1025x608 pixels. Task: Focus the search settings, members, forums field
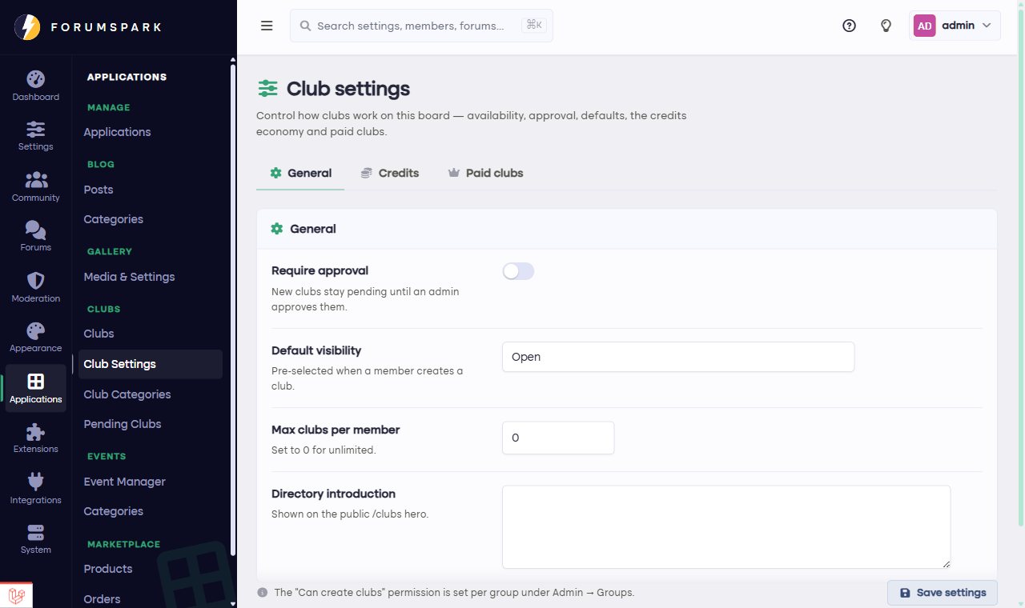pos(421,26)
